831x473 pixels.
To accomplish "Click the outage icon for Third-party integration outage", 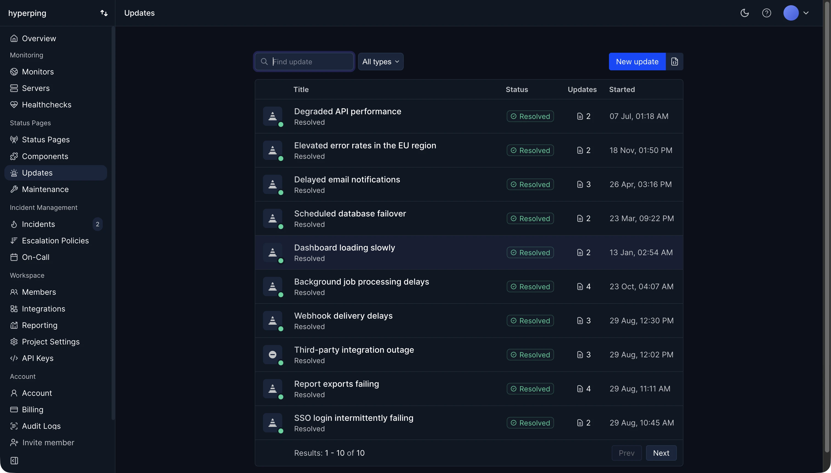I will pyautogui.click(x=273, y=355).
